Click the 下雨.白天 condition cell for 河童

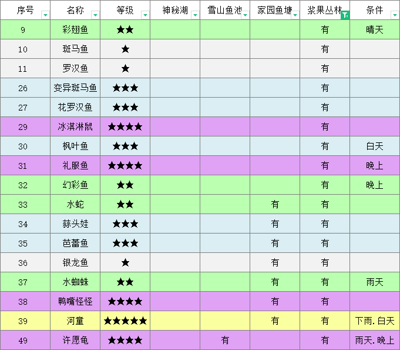(375, 321)
